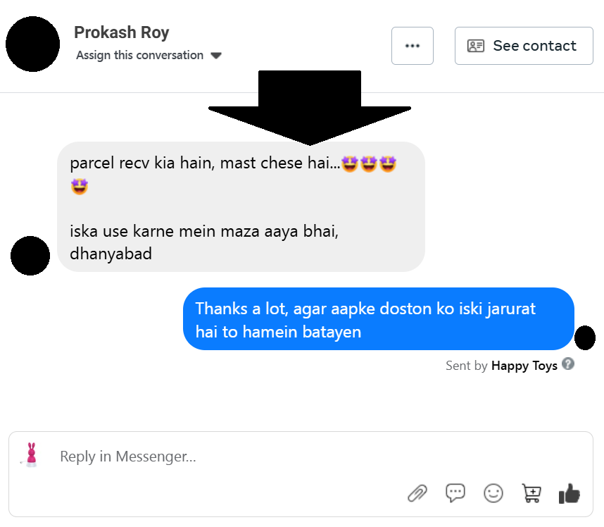Open Prokash Roy's large profile picture
This screenshot has width=604, height=527.
tap(32, 44)
